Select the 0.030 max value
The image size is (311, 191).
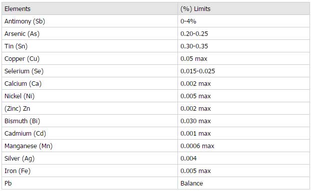coord(195,121)
